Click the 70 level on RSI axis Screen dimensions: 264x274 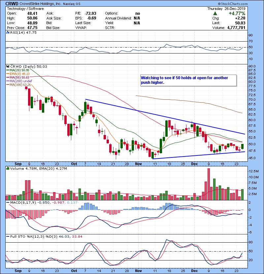point(250,41)
